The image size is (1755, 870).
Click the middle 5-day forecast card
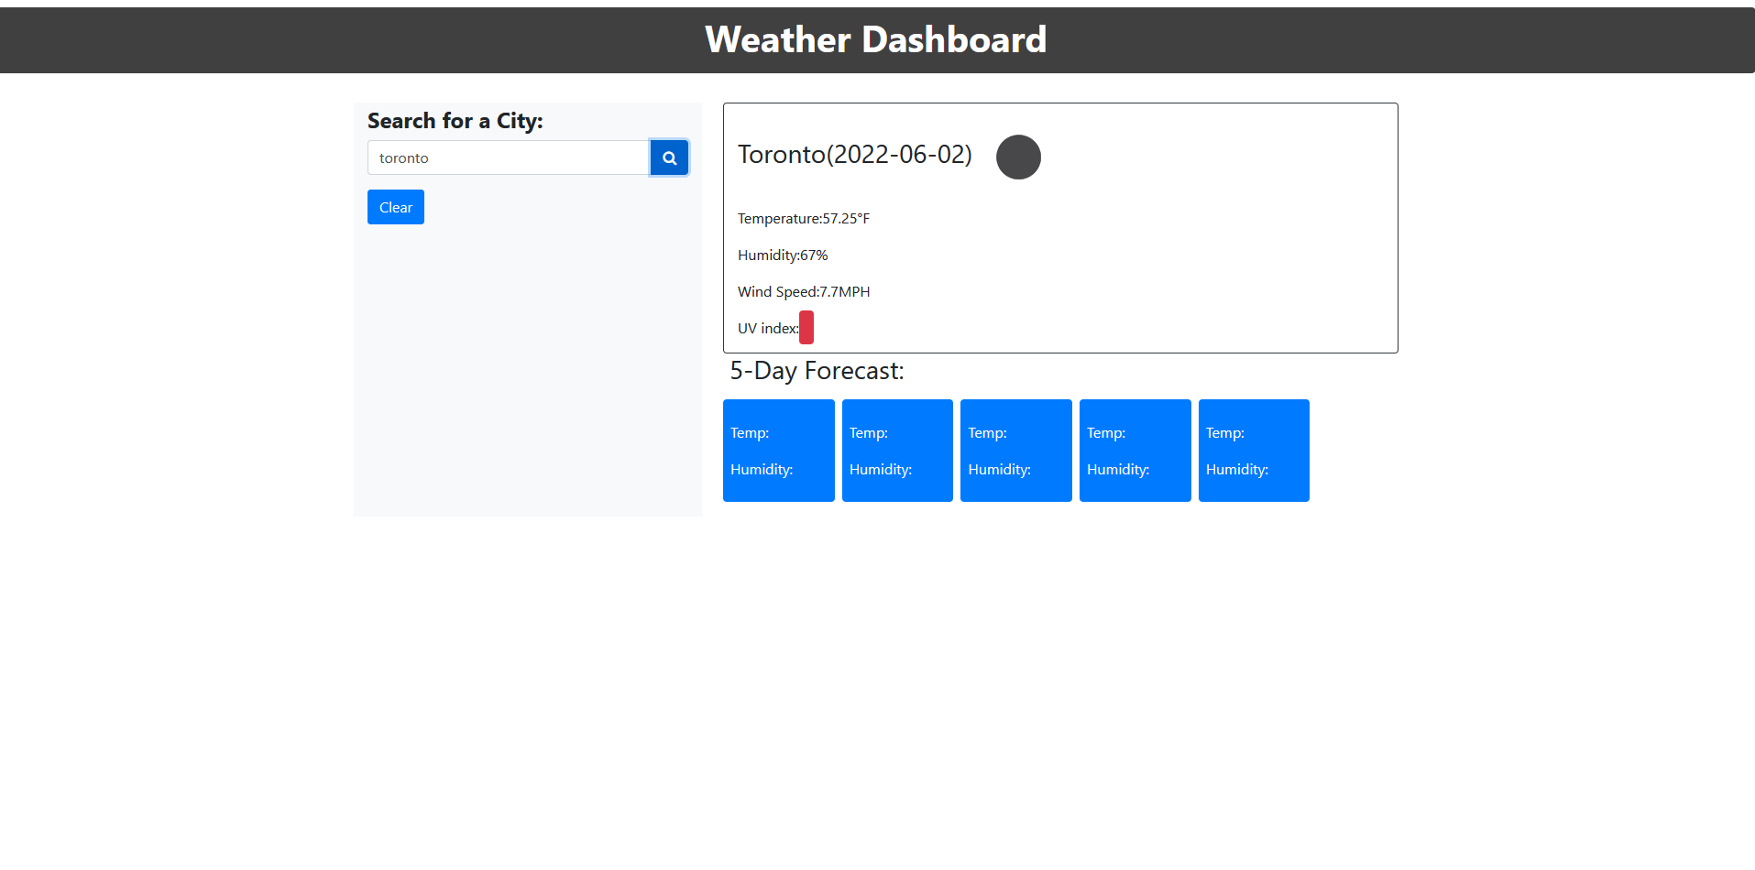pos(1015,450)
